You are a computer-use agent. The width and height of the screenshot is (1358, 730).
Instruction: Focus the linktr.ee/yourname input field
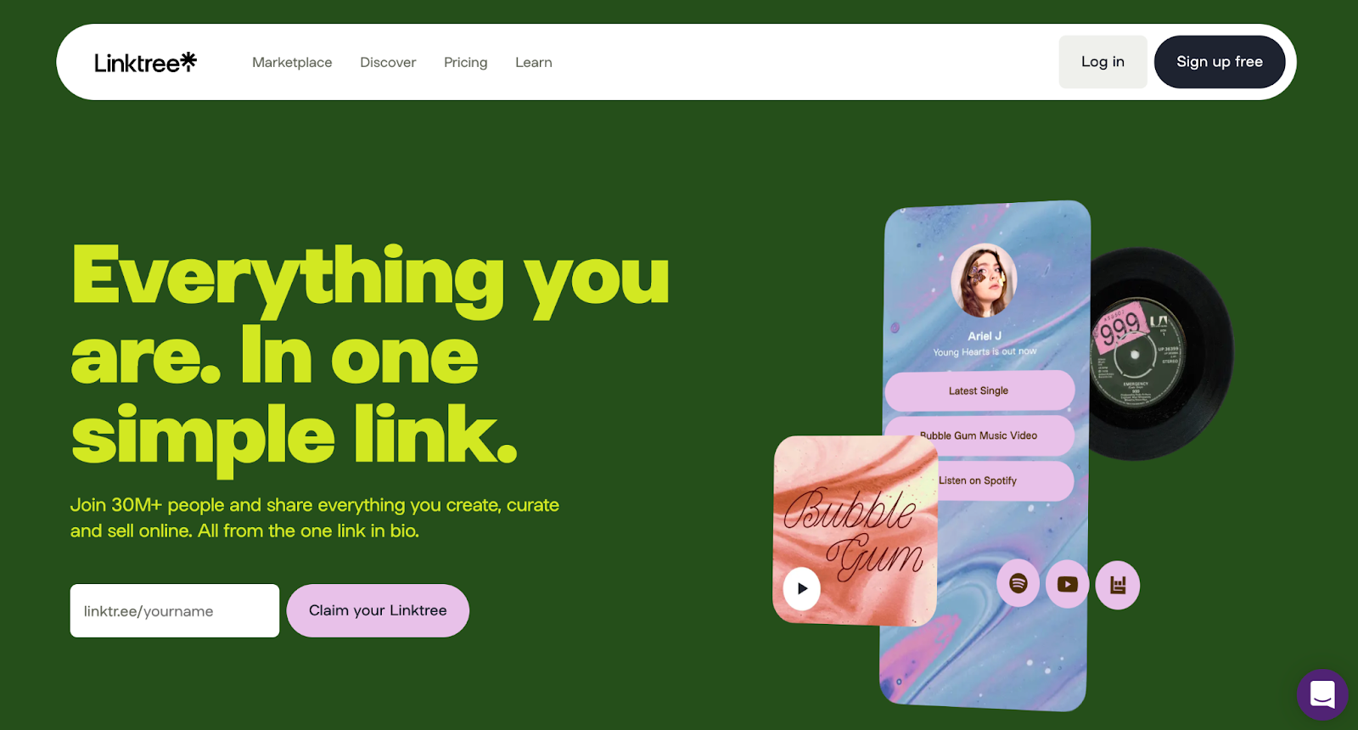pos(175,610)
